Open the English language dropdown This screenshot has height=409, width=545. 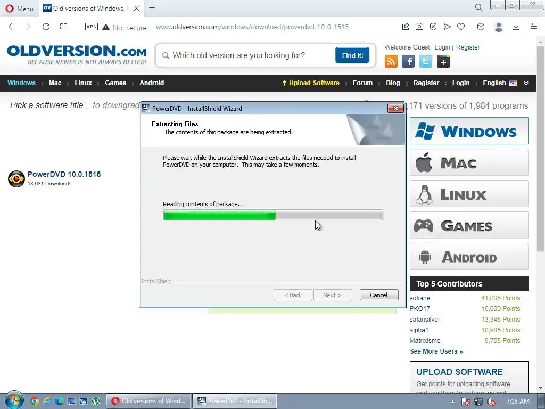[x=500, y=83]
